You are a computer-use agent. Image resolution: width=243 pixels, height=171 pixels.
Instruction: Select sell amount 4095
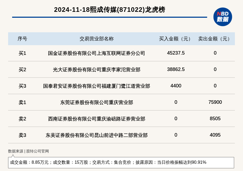click(x=215, y=135)
